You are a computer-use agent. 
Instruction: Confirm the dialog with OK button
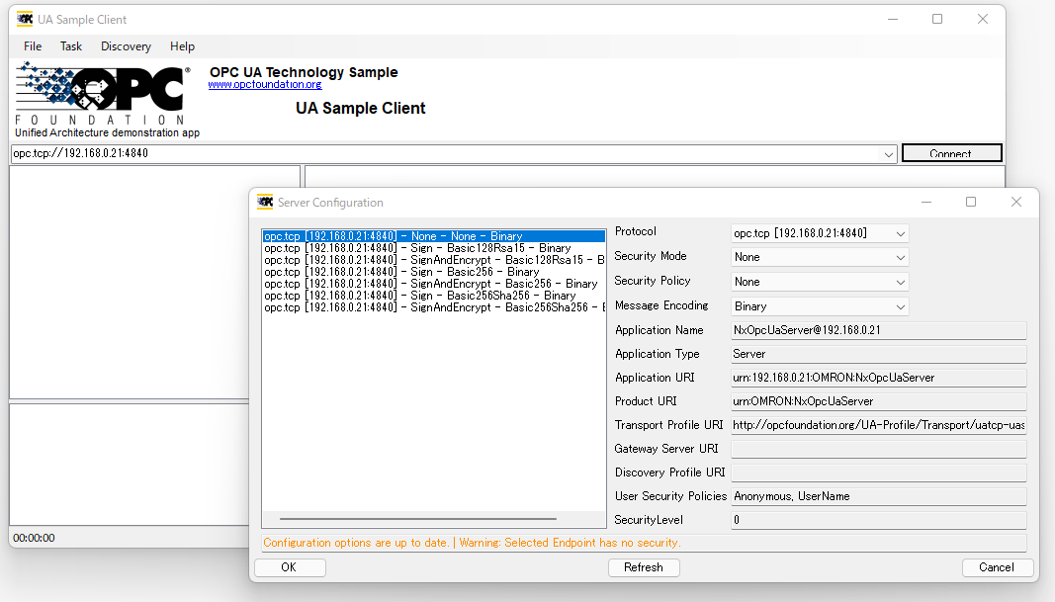[289, 567]
